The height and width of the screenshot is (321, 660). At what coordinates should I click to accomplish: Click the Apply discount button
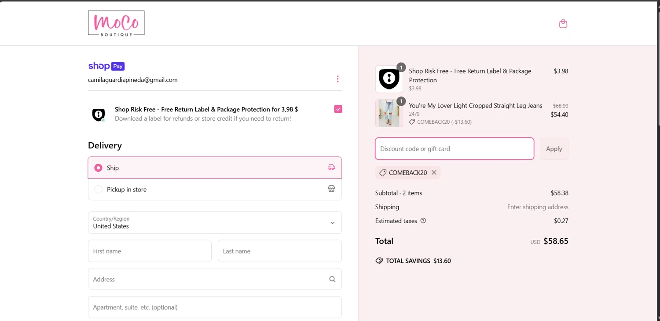pos(554,149)
